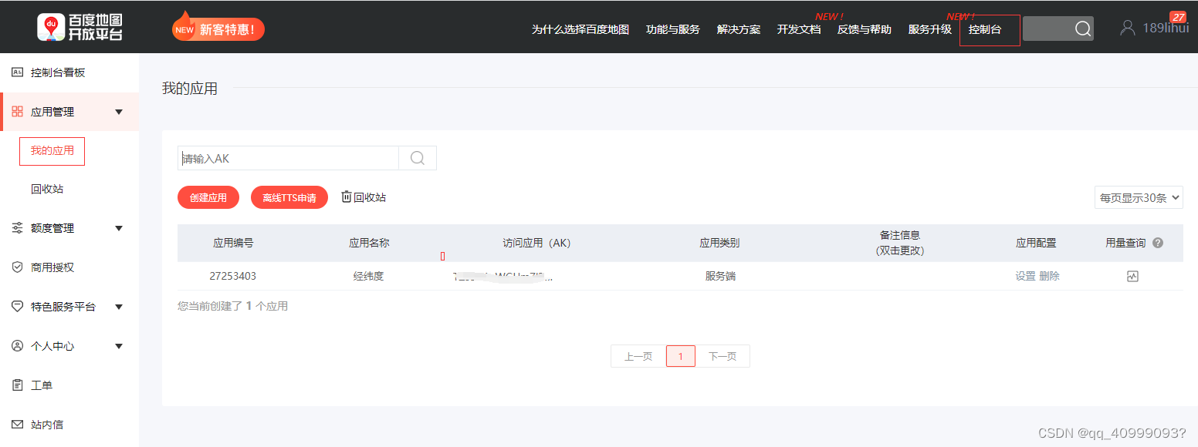Open the 开发文档 navigation menu
This screenshot has height=447, width=1198.
pyautogui.click(x=799, y=29)
